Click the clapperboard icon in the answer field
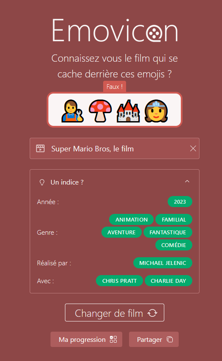 pos(40,148)
